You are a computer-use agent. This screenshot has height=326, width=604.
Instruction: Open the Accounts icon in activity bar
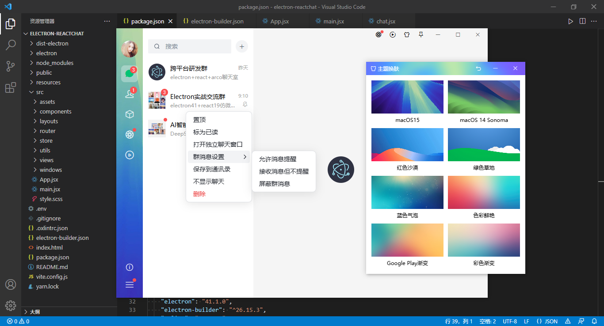click(11, 284)
